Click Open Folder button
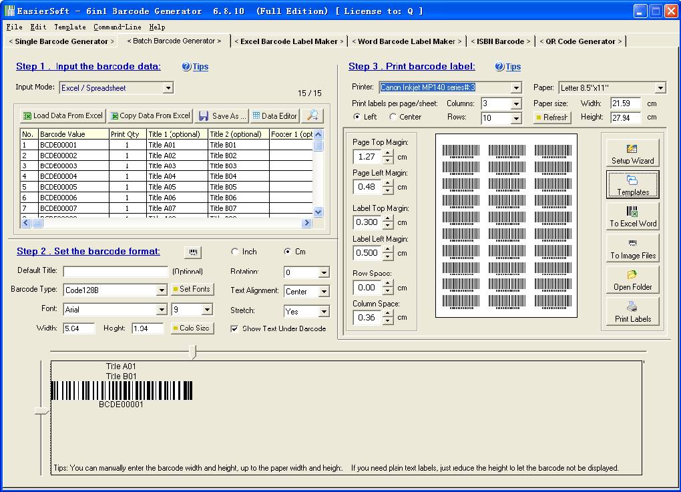The image size is (681, 492). (632, 280)
